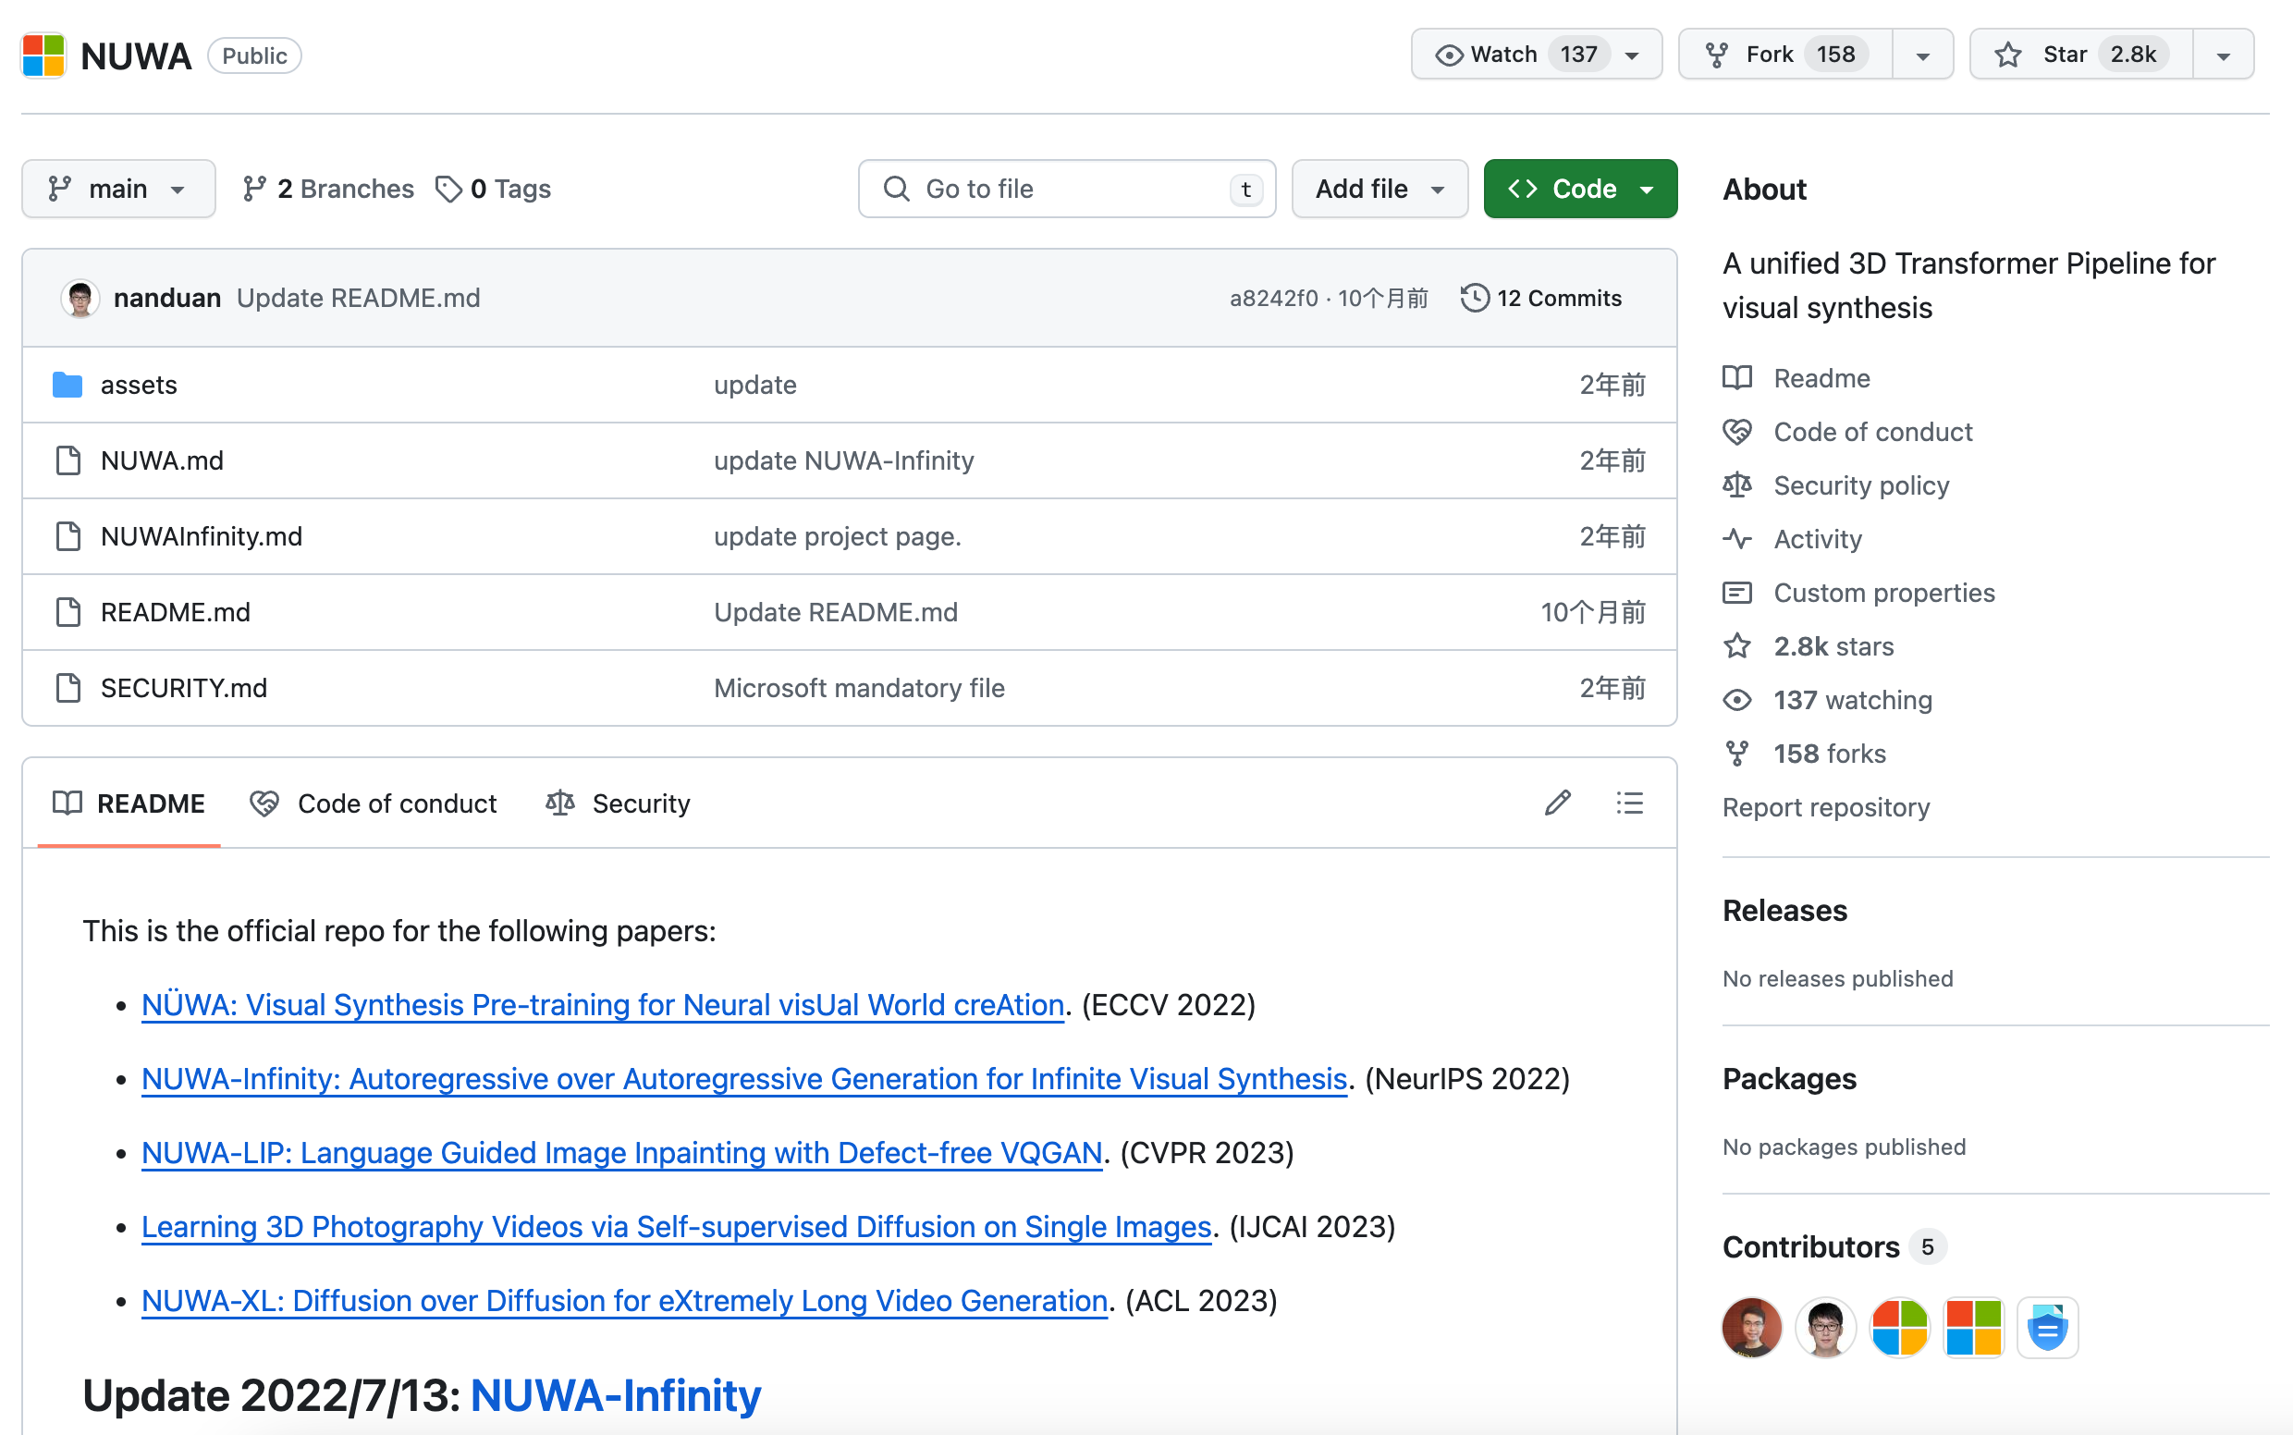
Task: Click the main branch toggle
Action: (117, 187)
